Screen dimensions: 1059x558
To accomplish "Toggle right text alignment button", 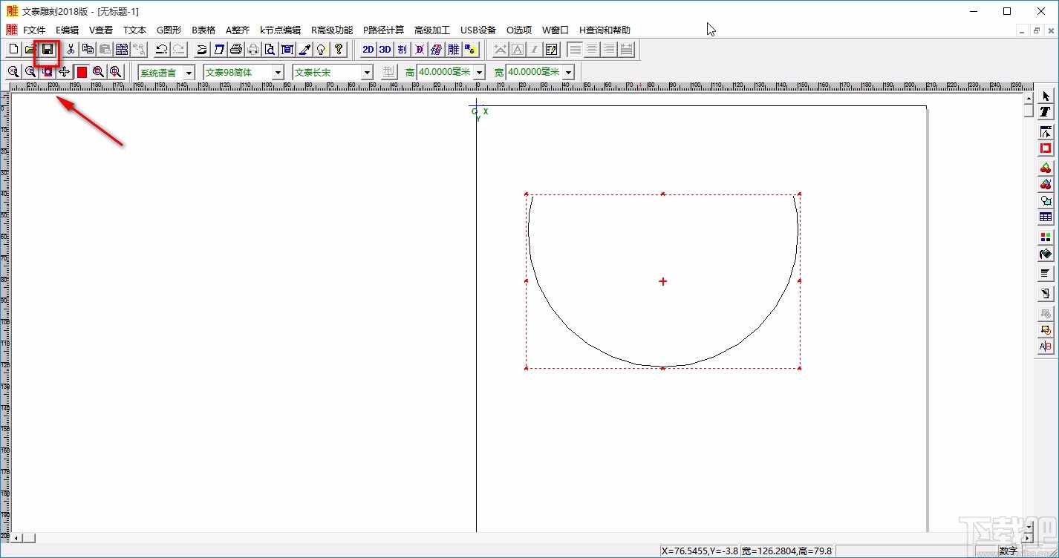I will 609,50.
